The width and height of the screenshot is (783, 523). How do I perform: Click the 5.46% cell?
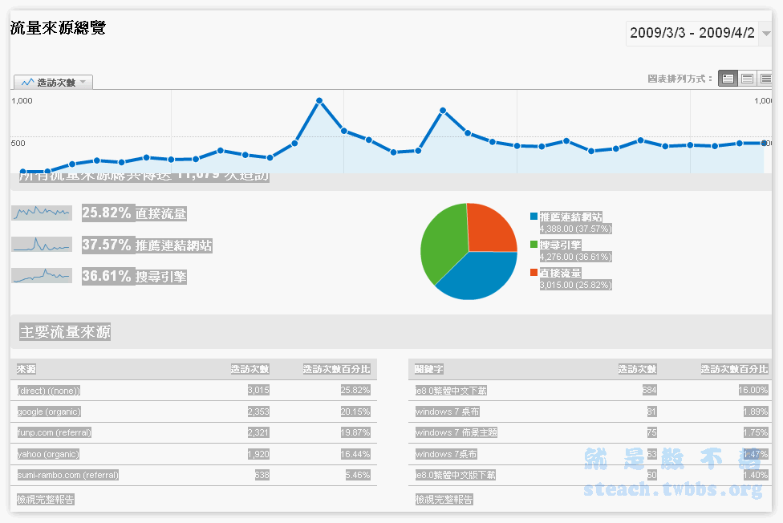[x=358, y=475]
